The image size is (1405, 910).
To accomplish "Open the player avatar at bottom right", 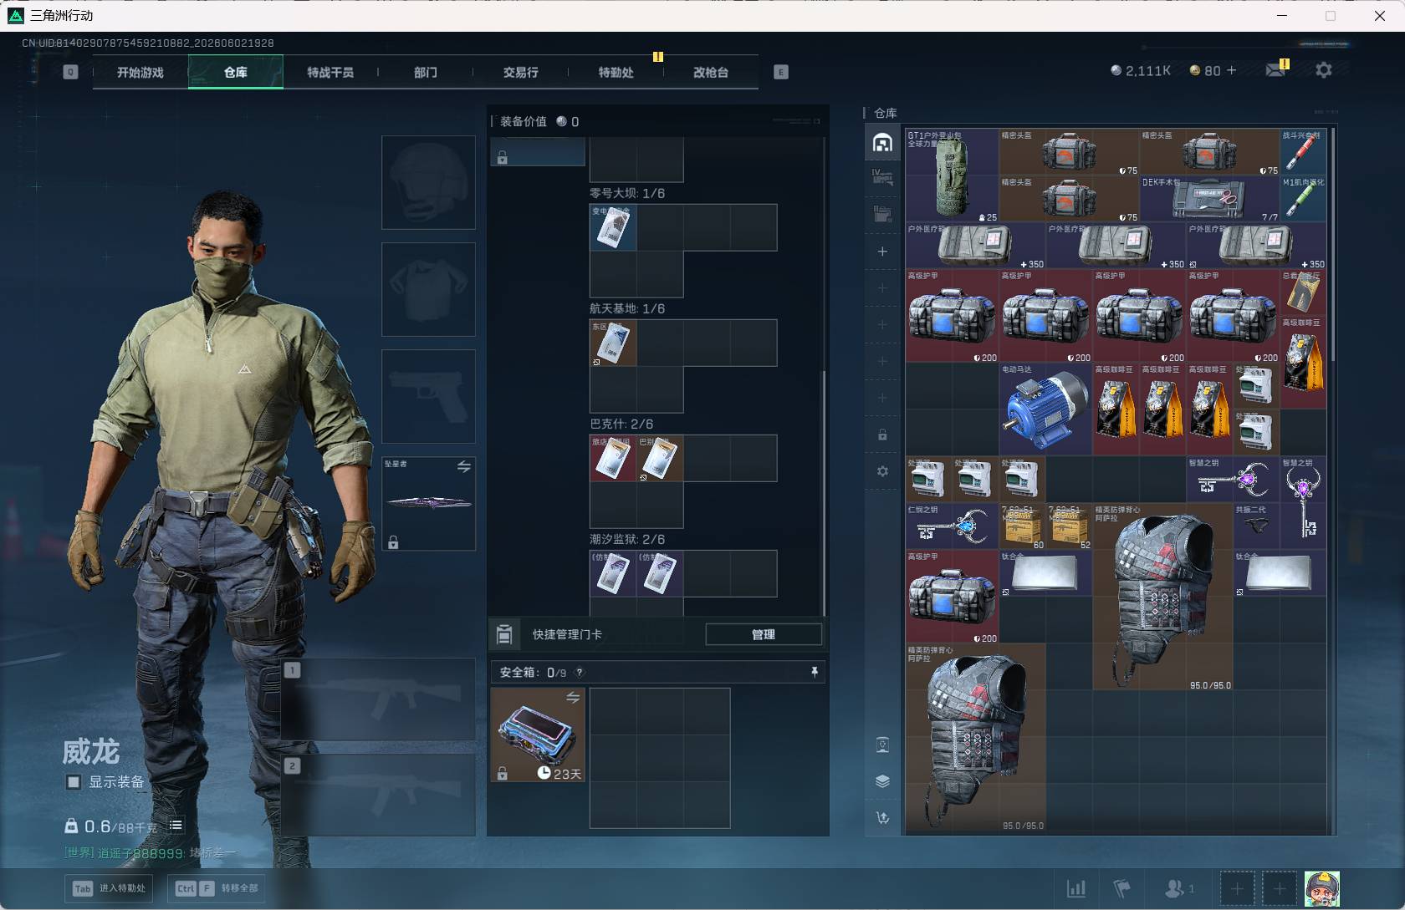I will coord(1322,888).
